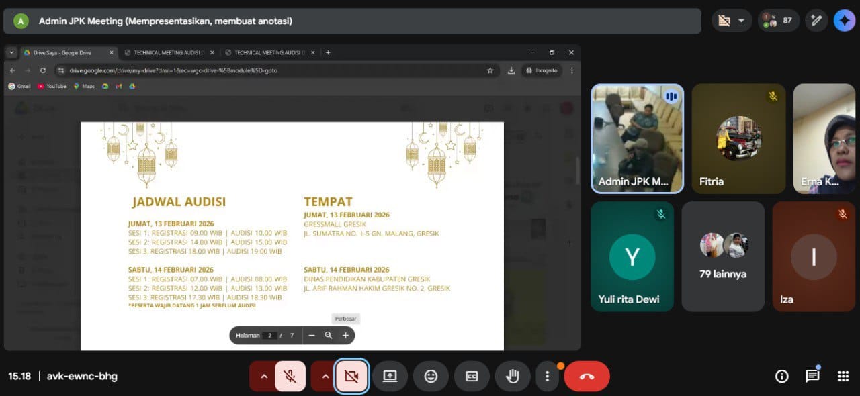
Task: Open the activities grid icon
Action: [843, 376]
